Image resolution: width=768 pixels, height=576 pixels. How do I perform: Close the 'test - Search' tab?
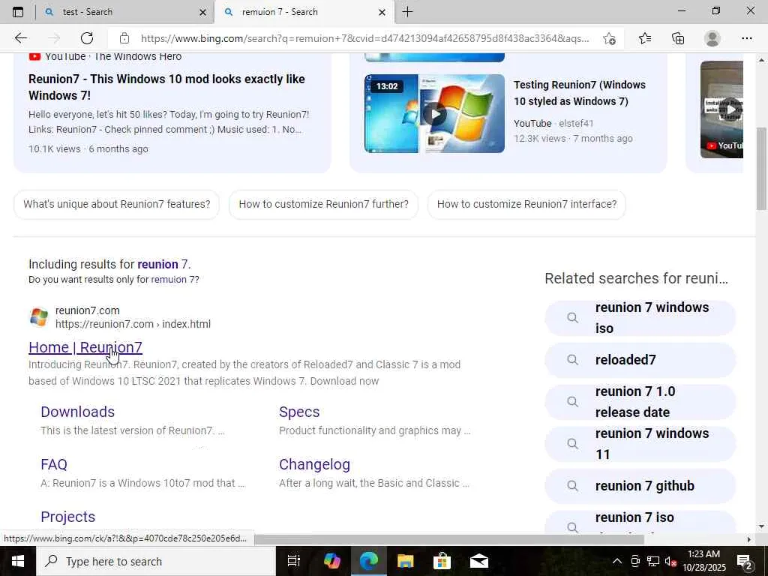click(x=202, y=12)
